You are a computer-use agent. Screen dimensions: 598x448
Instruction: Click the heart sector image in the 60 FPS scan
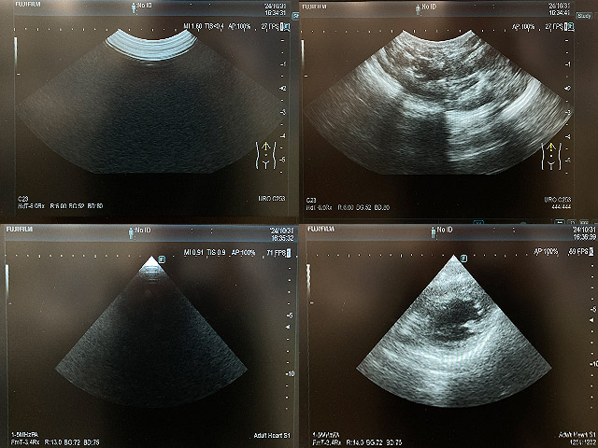coord(454,332)
